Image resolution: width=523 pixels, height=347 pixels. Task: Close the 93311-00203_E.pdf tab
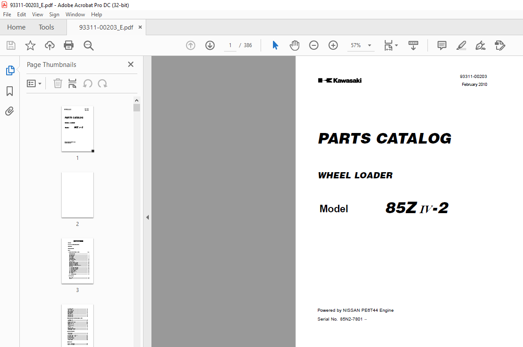140,27
